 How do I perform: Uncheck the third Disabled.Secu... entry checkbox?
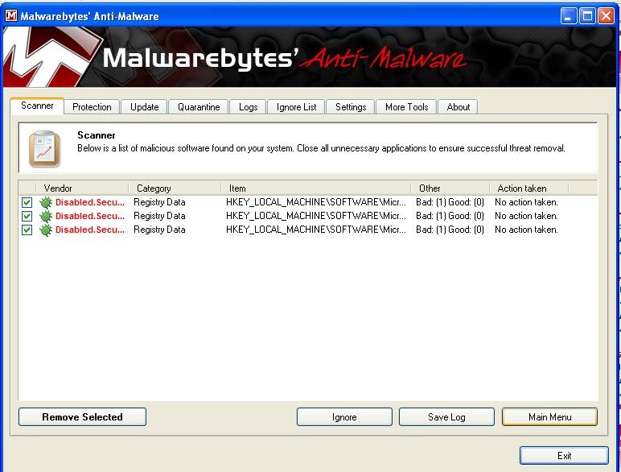[27, 230]
